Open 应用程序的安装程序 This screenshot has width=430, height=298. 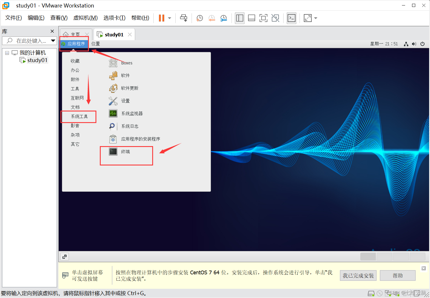[135, 139]
